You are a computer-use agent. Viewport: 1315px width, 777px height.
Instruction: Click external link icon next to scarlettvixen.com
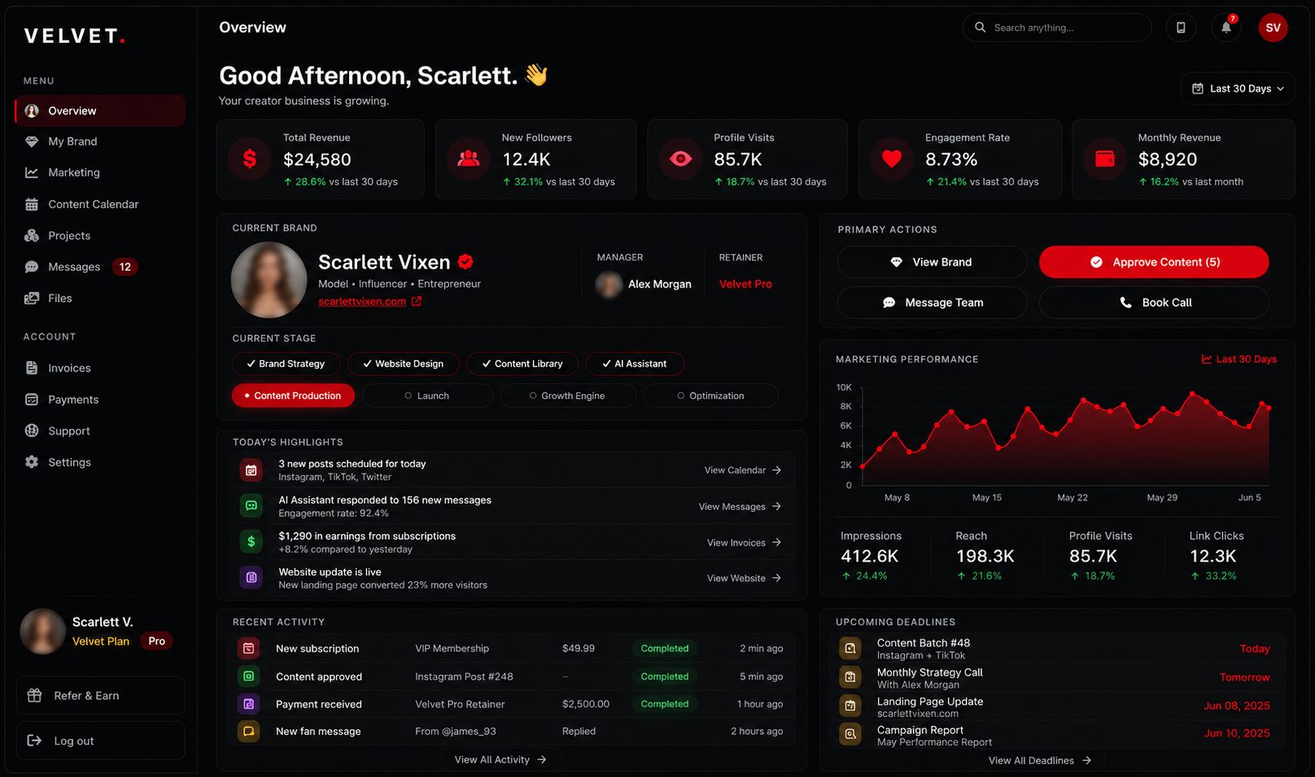click(416, 301)
